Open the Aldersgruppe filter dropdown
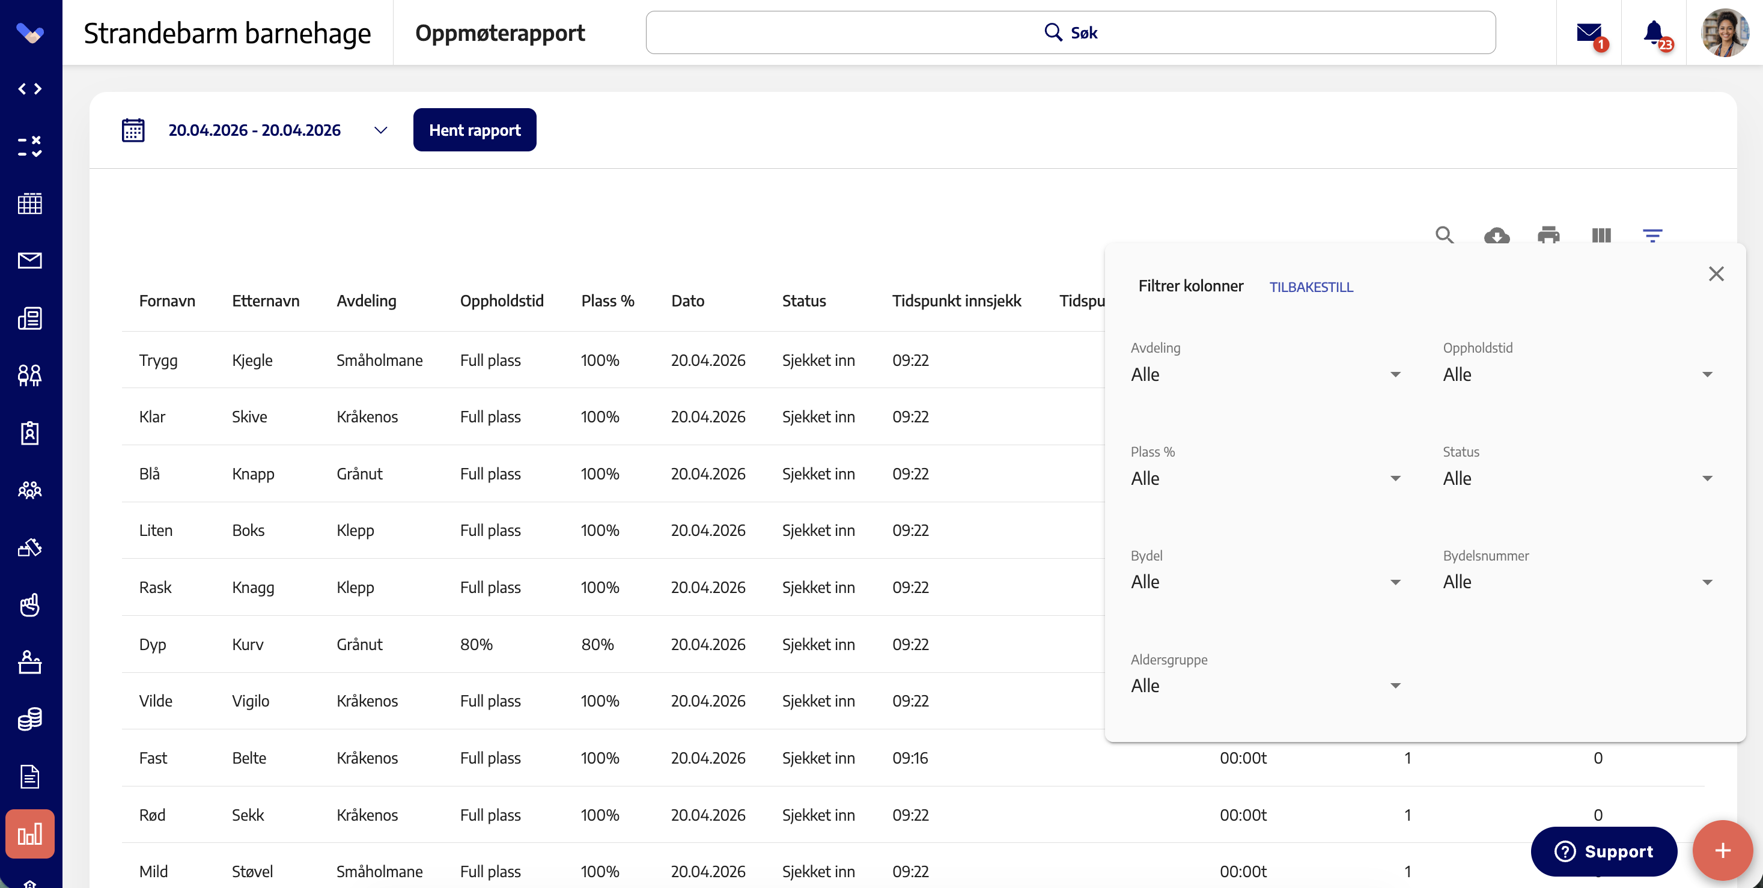The width and height of the screenshot is (1763, 888). pyautogui.click(x=1265, y=686)
